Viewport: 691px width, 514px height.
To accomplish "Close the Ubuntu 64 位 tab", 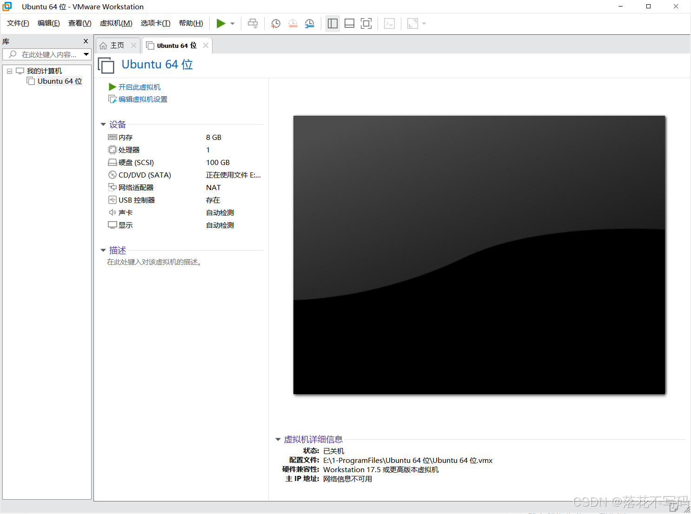I will click(206, 45).
